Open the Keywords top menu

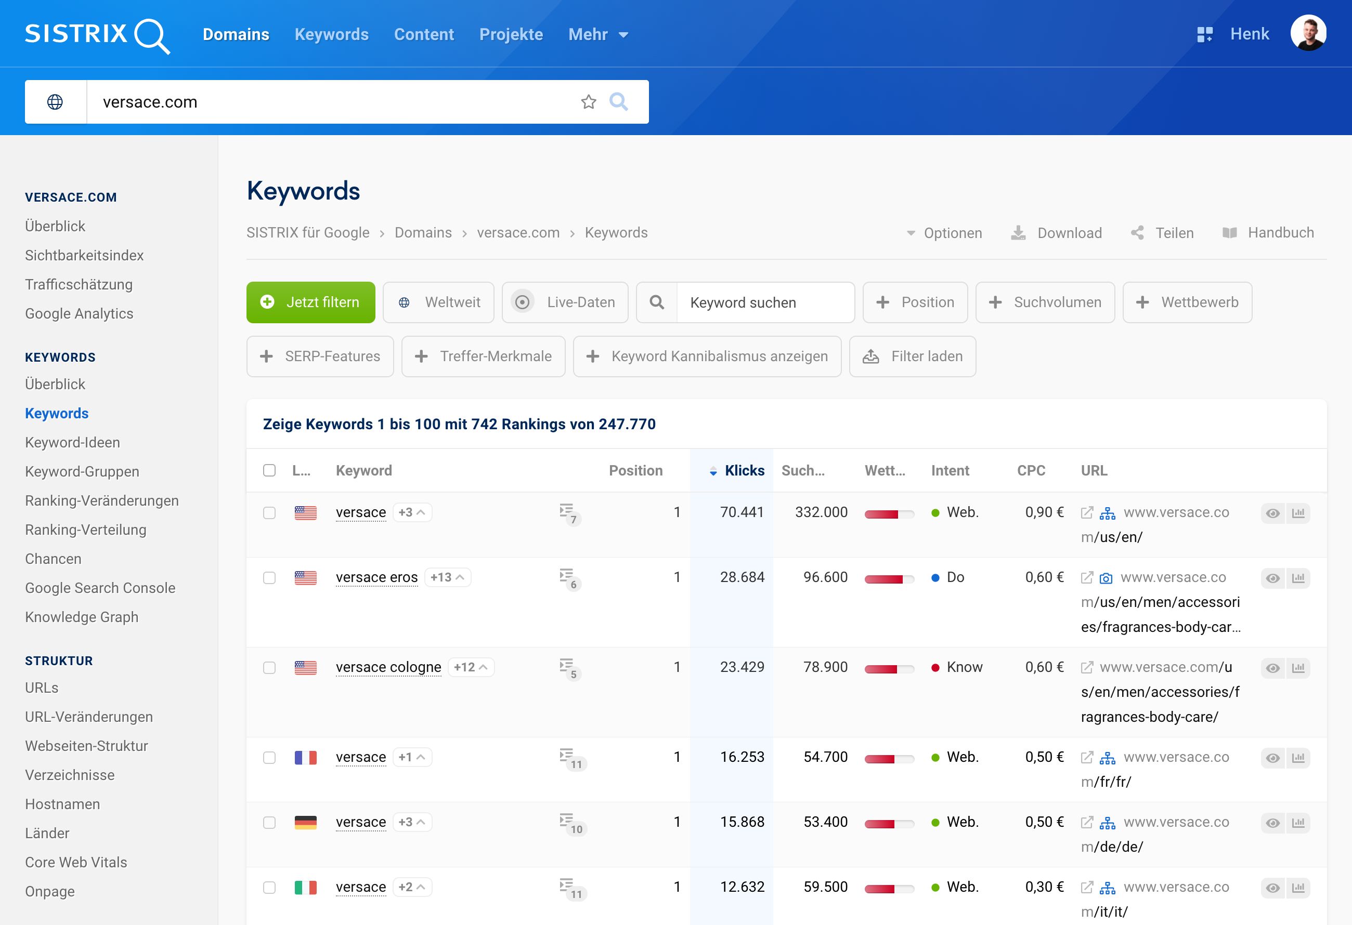332,34
